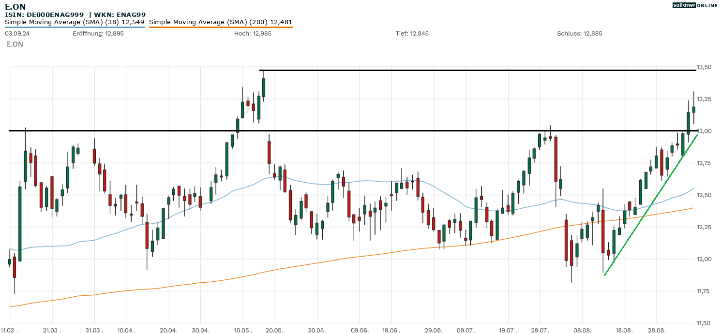Click the blue SMA 38 legend line
721x333 pixels.
pyautogui.click(x=75, y=28)
